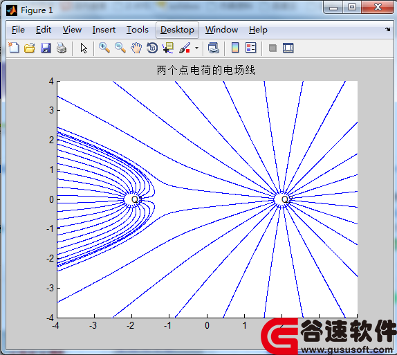Open the Help menu
The image size is (397, 355).
tap(258, 30)
